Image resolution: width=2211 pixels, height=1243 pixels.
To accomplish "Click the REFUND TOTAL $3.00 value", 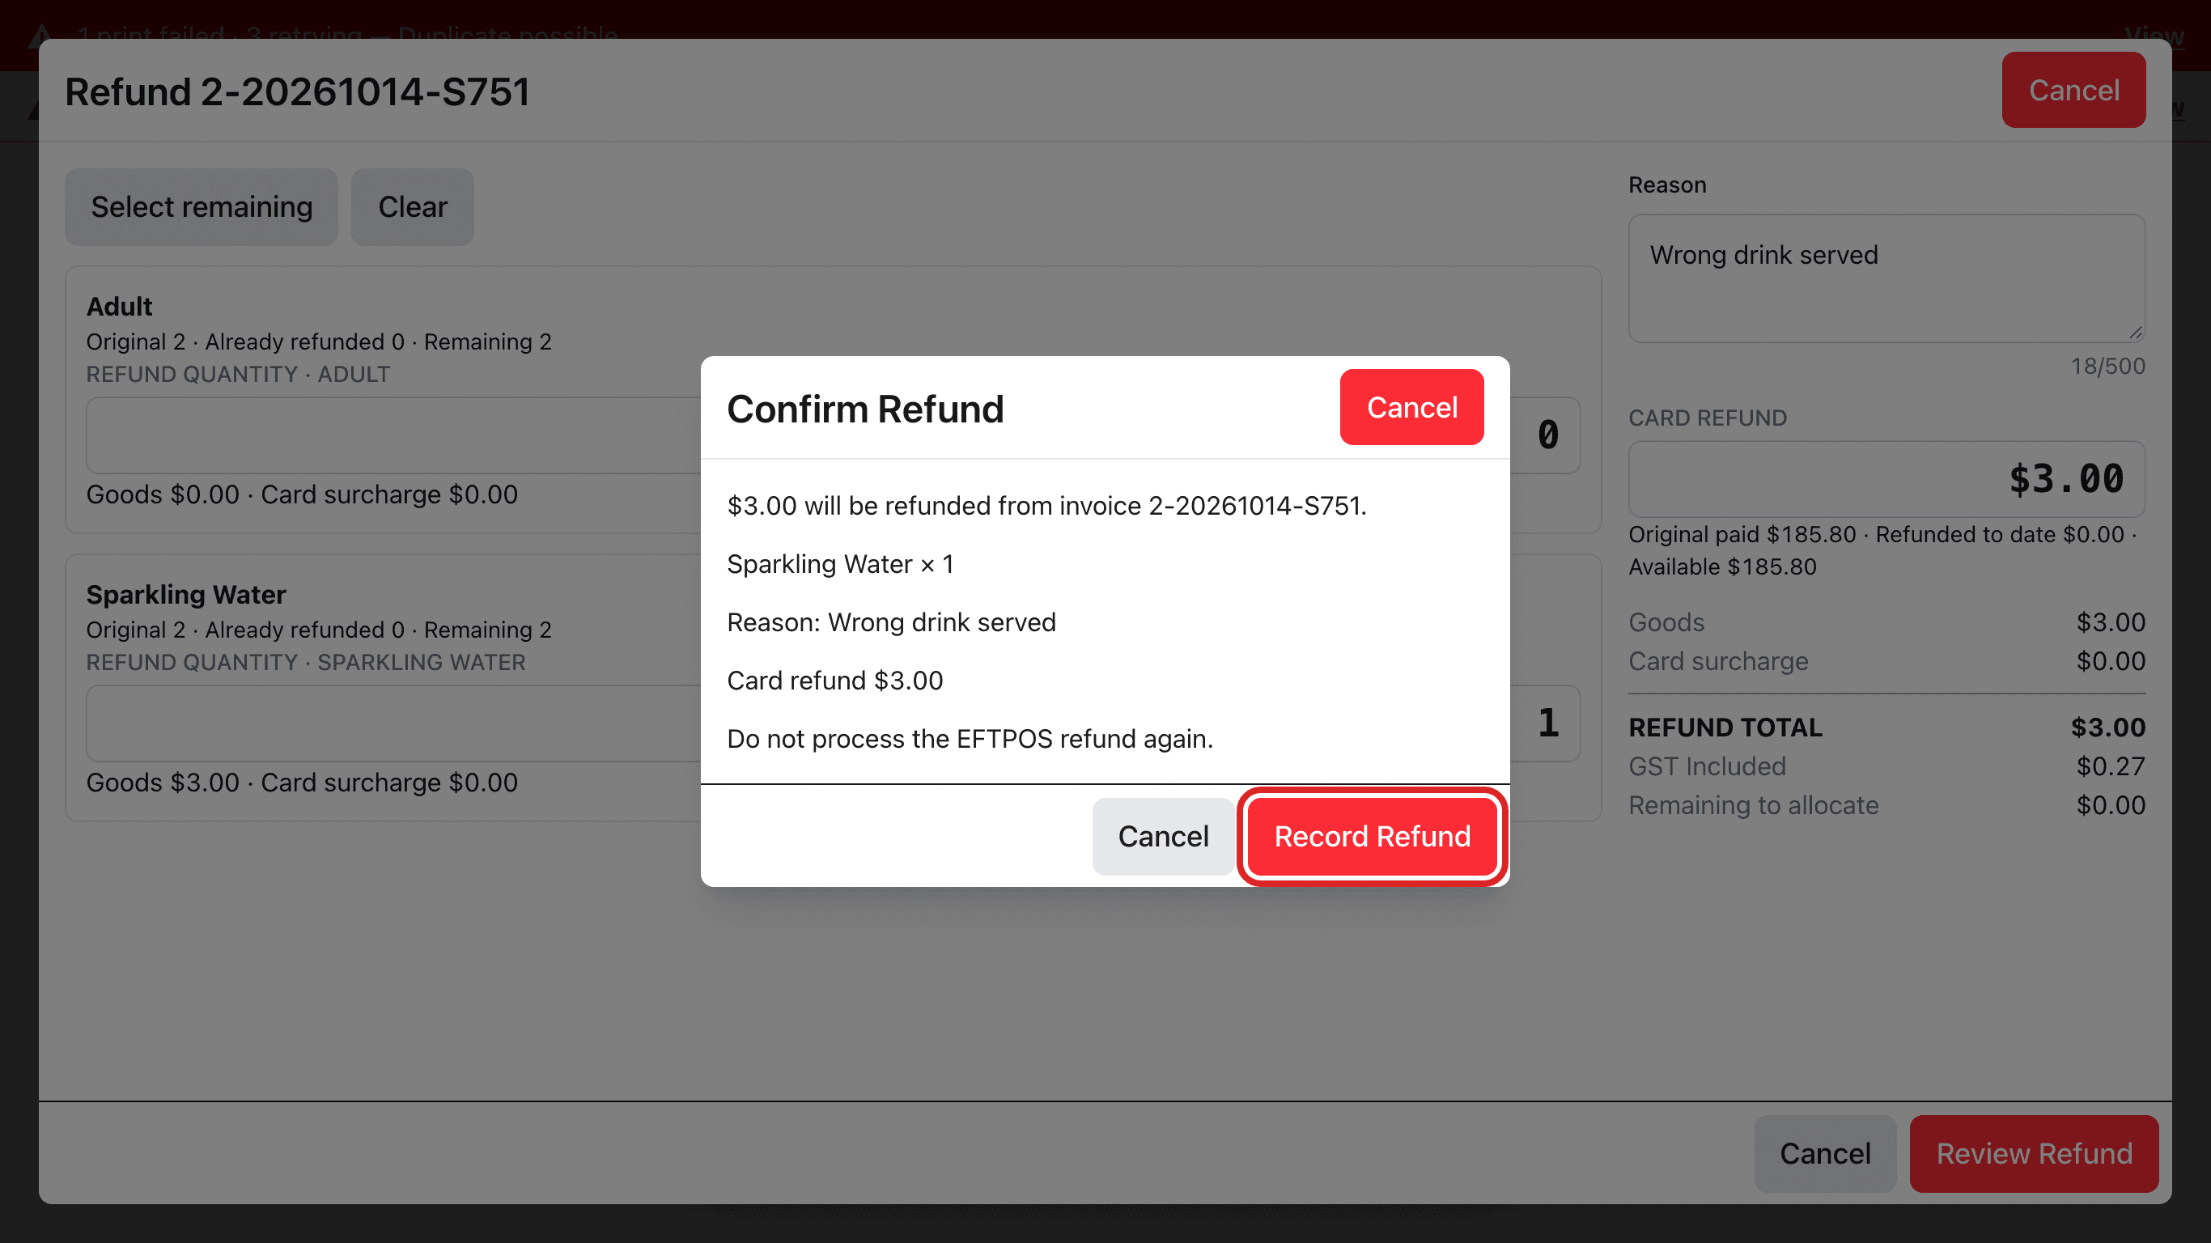I will (x=2107, y=727).
